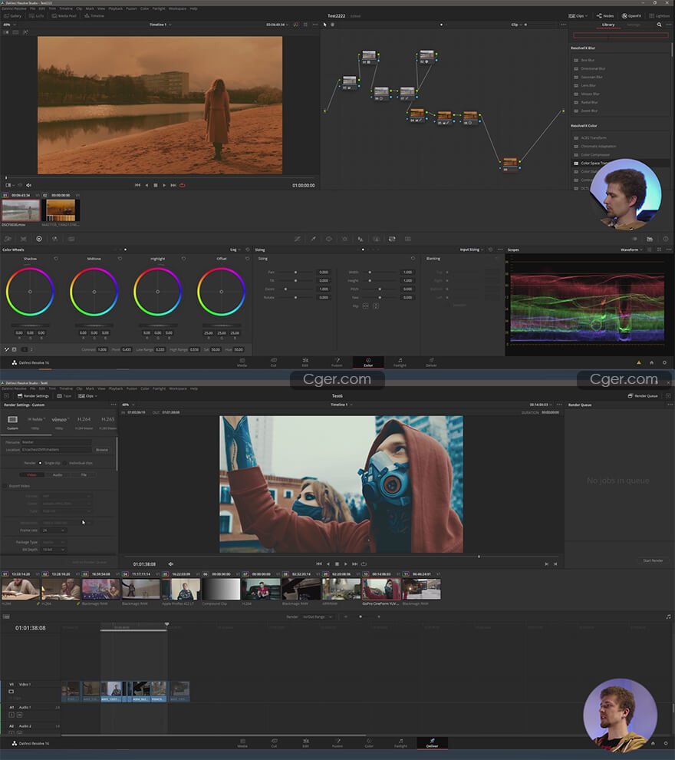
Task: Open the Qualifier eyedropper palette
Action: coord(313,239)
